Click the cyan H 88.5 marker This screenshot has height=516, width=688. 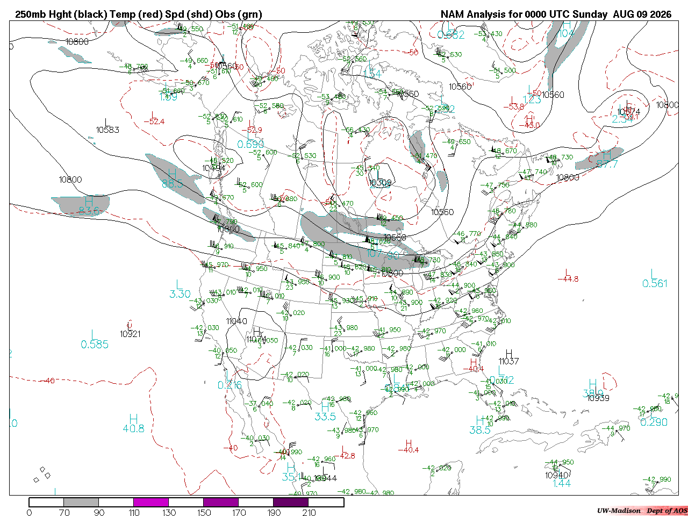(172, 179)
